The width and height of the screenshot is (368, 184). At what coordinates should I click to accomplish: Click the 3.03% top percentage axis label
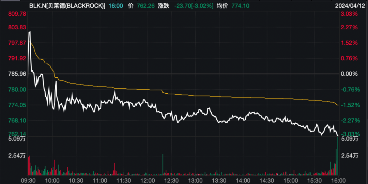pyautogui.click(x=350, y=14)
